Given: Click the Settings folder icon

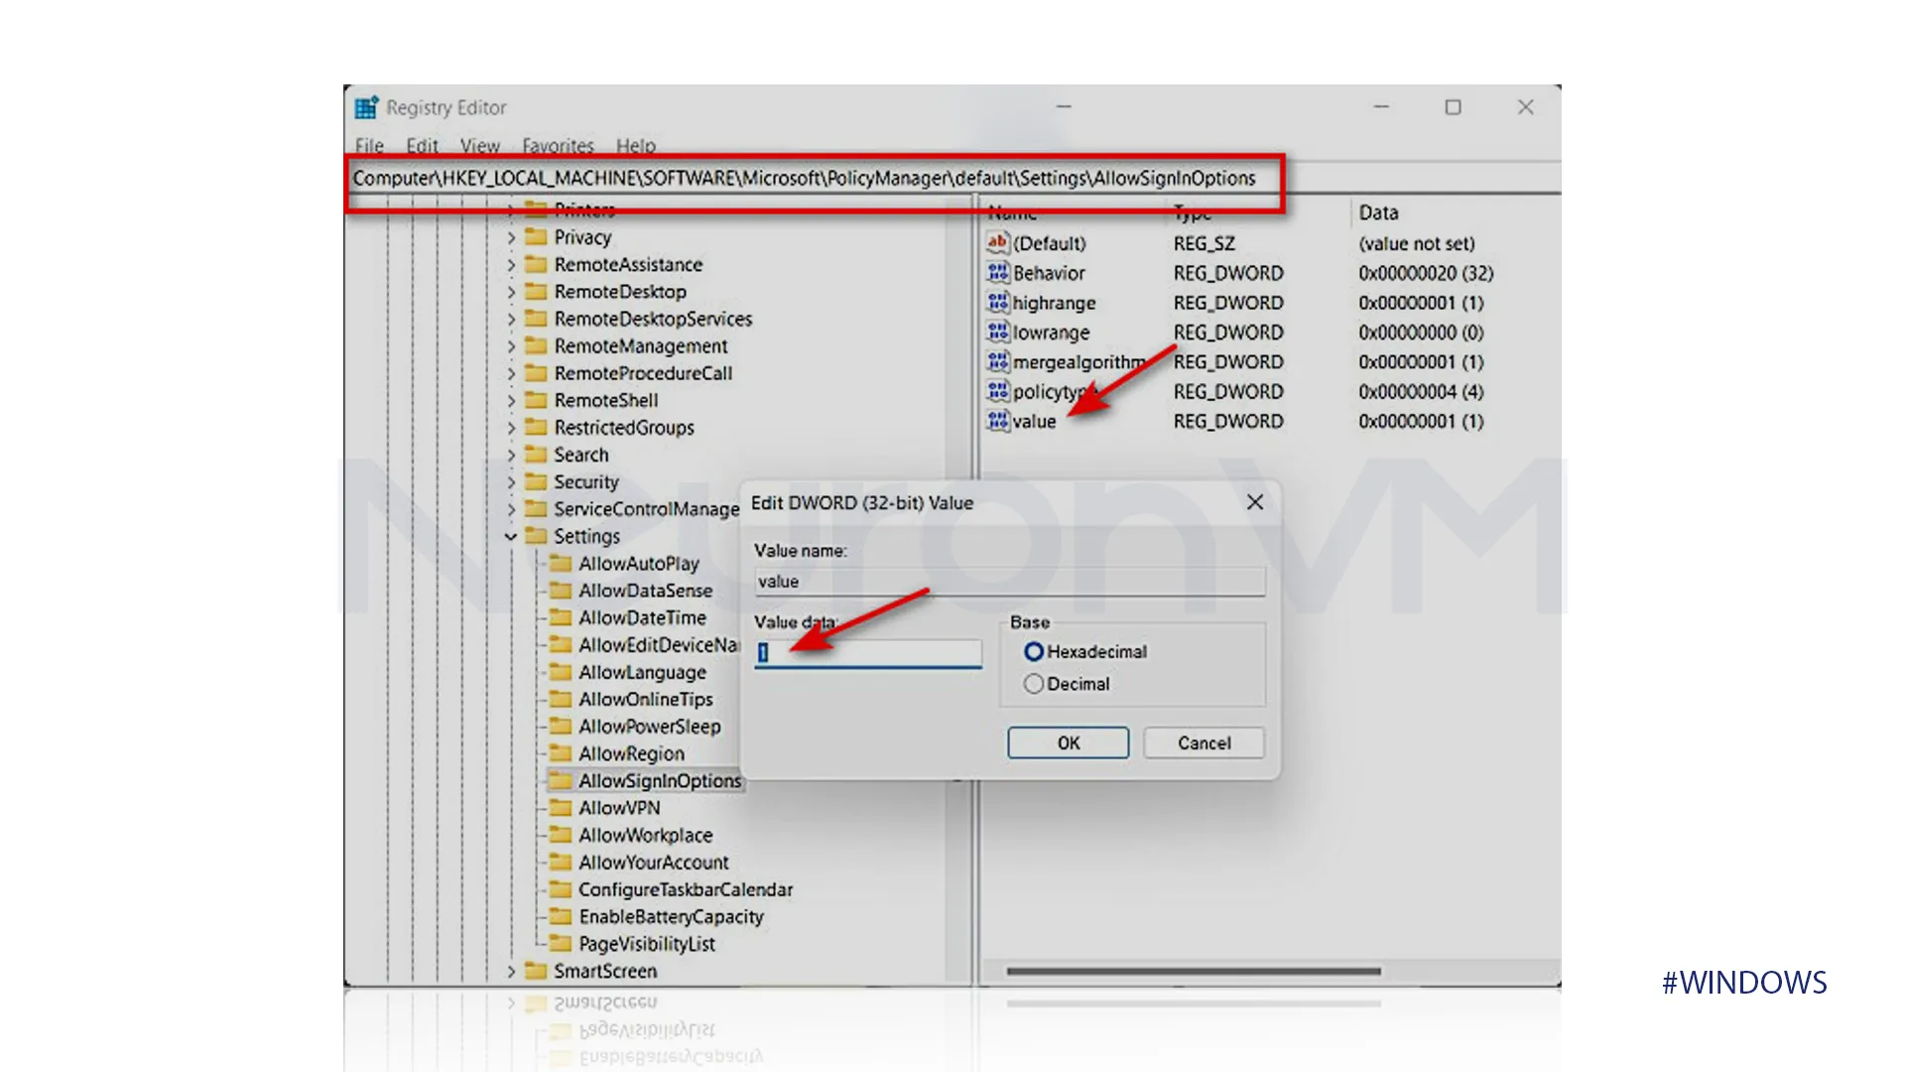Looking at the screenshot, I should pos(536,536).
